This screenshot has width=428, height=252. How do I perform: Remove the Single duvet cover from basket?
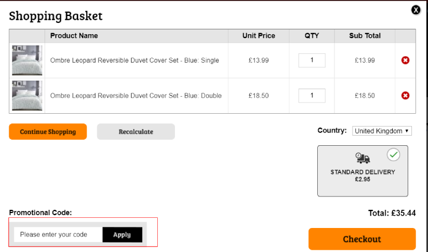[x=405, y=60]
